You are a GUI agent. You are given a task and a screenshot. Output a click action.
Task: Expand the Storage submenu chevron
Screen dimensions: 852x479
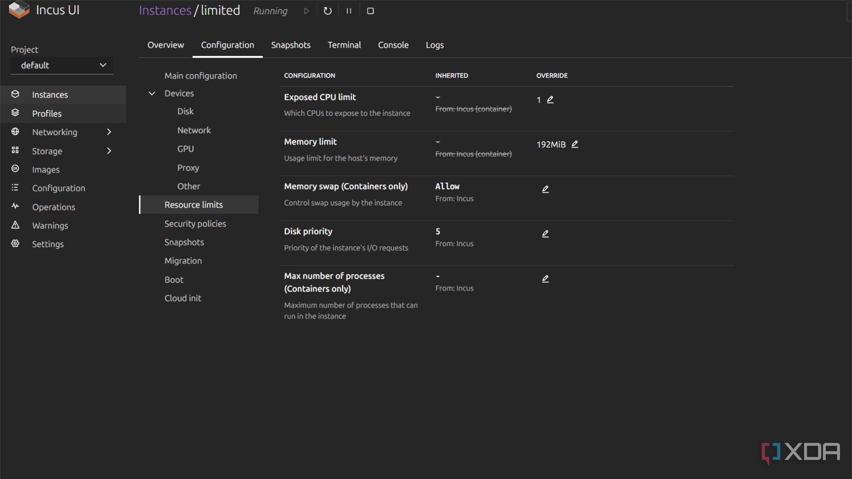pyautogui.click(x=109, y=151)
